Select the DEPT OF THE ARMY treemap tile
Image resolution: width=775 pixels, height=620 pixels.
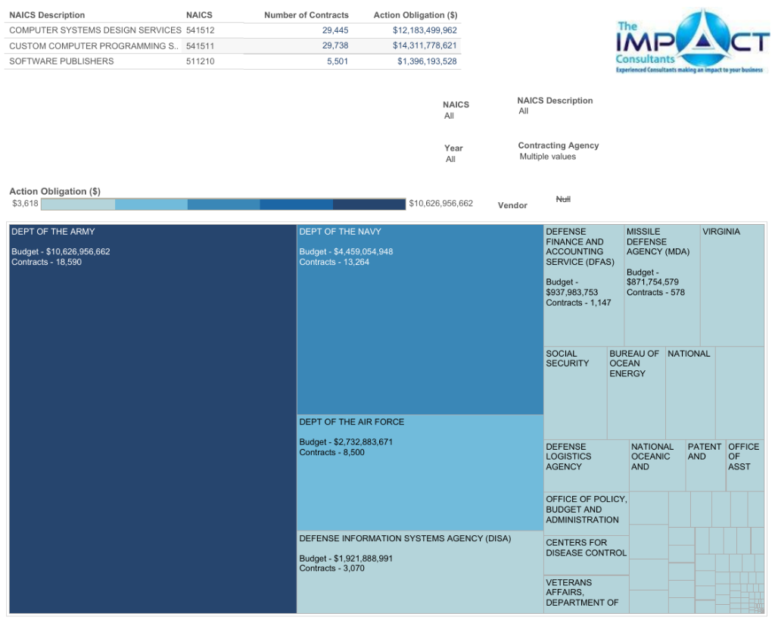(153, 419)
